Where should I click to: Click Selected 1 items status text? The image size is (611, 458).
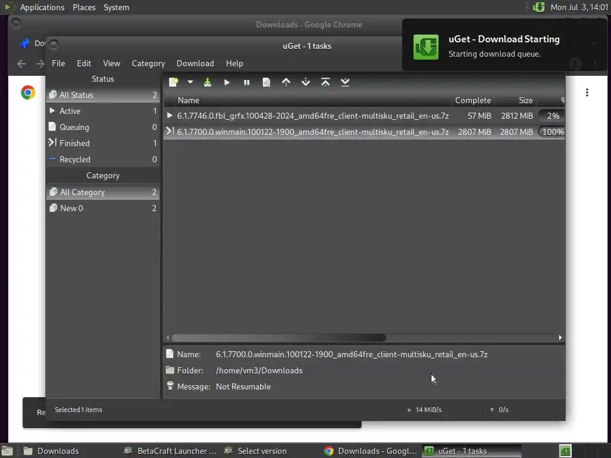[x=78, y=410]
